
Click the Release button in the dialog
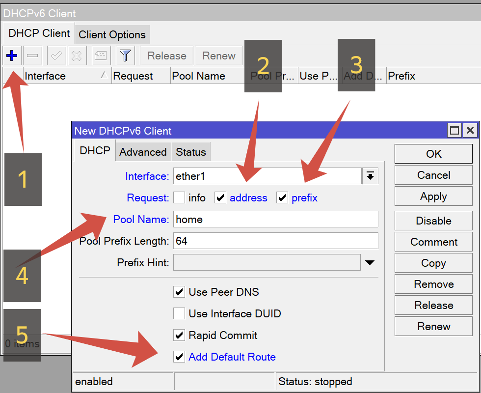(433, 306)
